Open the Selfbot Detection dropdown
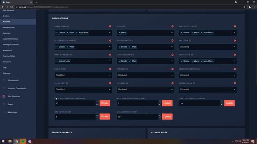 point(208,75)
